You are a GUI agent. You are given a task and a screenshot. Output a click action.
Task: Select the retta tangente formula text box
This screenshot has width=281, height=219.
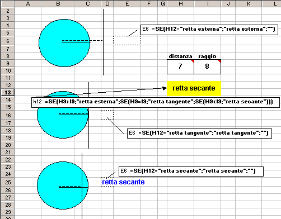[199, 134]
